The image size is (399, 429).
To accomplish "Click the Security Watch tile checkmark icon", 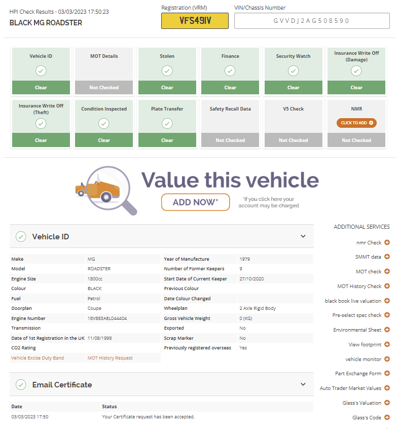I will click(x=293, y=71).
